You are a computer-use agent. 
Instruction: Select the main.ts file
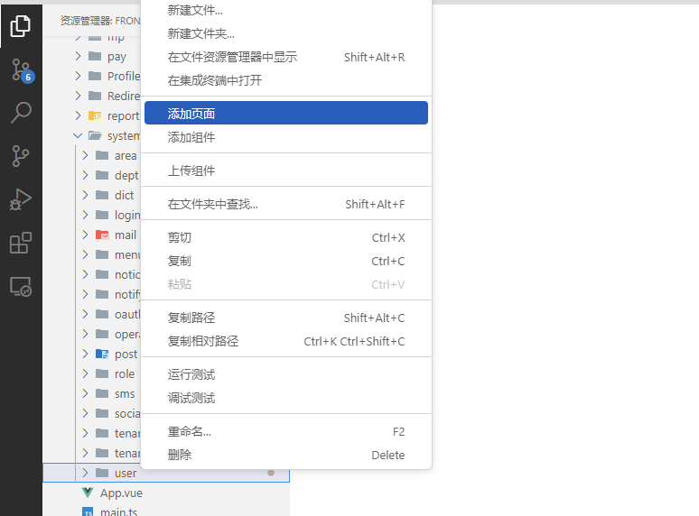click(x=119, y=511)
